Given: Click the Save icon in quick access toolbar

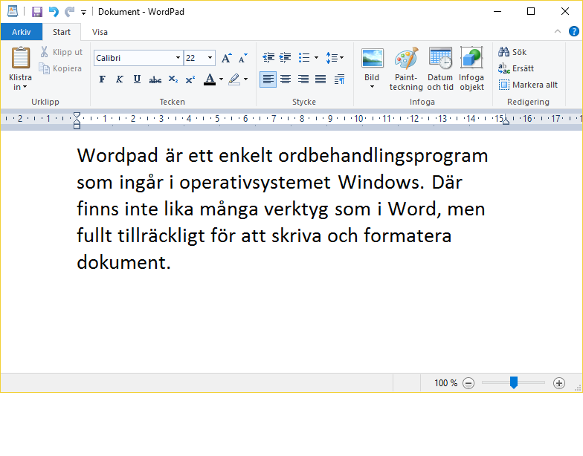Looking at the screenshot, I should pos(37,12).
